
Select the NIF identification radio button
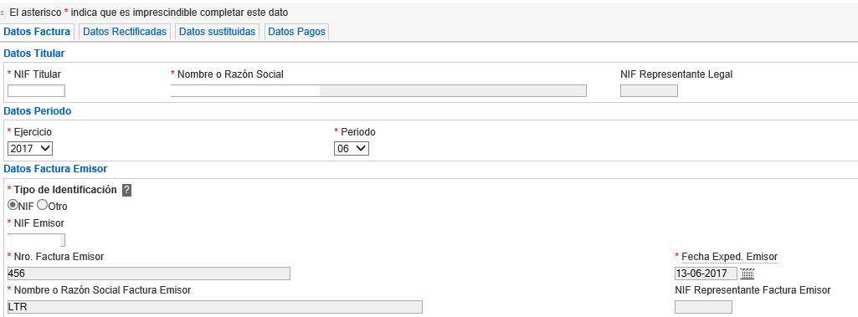click(x=13, y=206)
